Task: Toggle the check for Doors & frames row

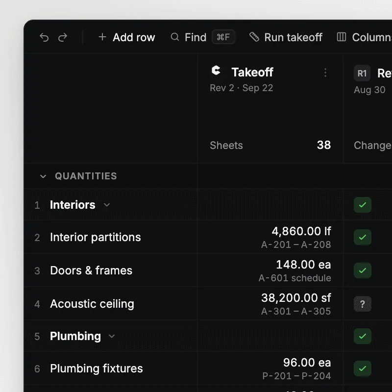Action: [363, 270]
